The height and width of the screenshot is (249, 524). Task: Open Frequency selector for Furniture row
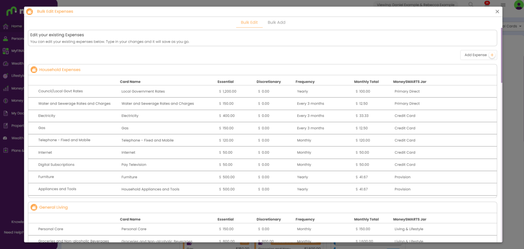tap(302, 177)
